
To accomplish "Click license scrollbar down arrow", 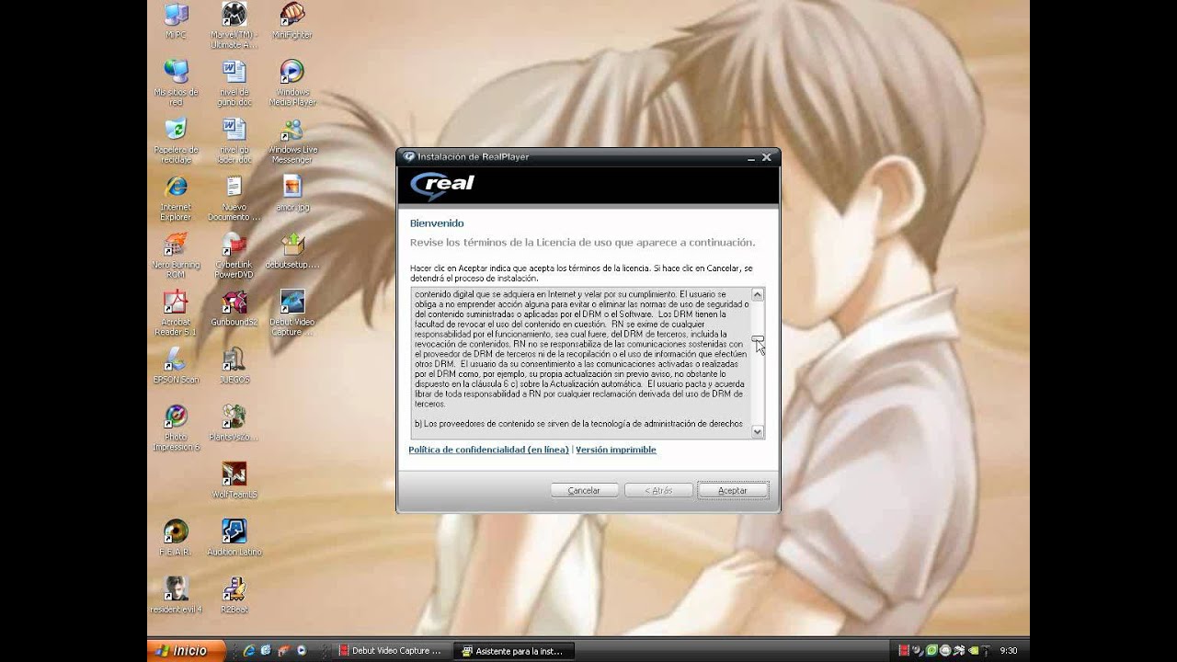I will tap(758, 431).
